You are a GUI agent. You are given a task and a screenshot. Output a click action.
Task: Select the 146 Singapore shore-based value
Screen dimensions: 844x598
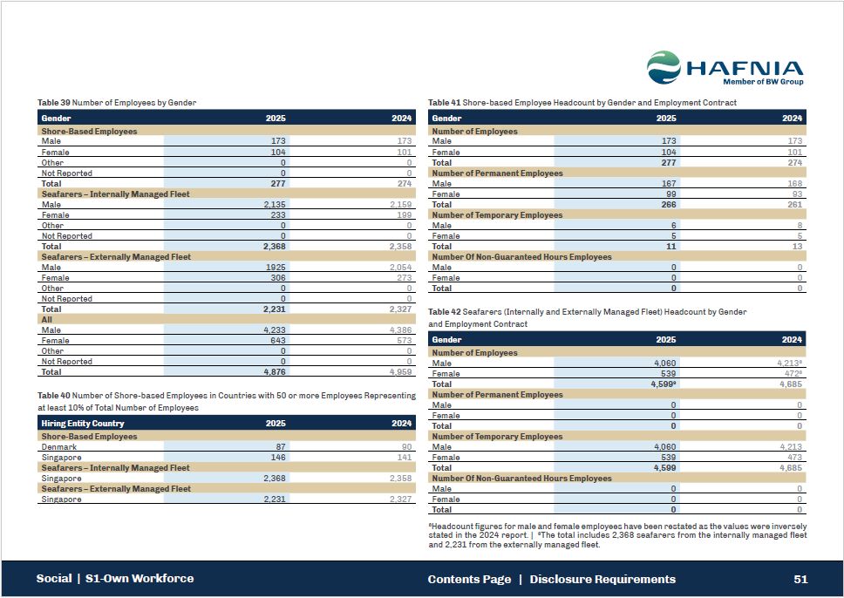tap(279, 458)
